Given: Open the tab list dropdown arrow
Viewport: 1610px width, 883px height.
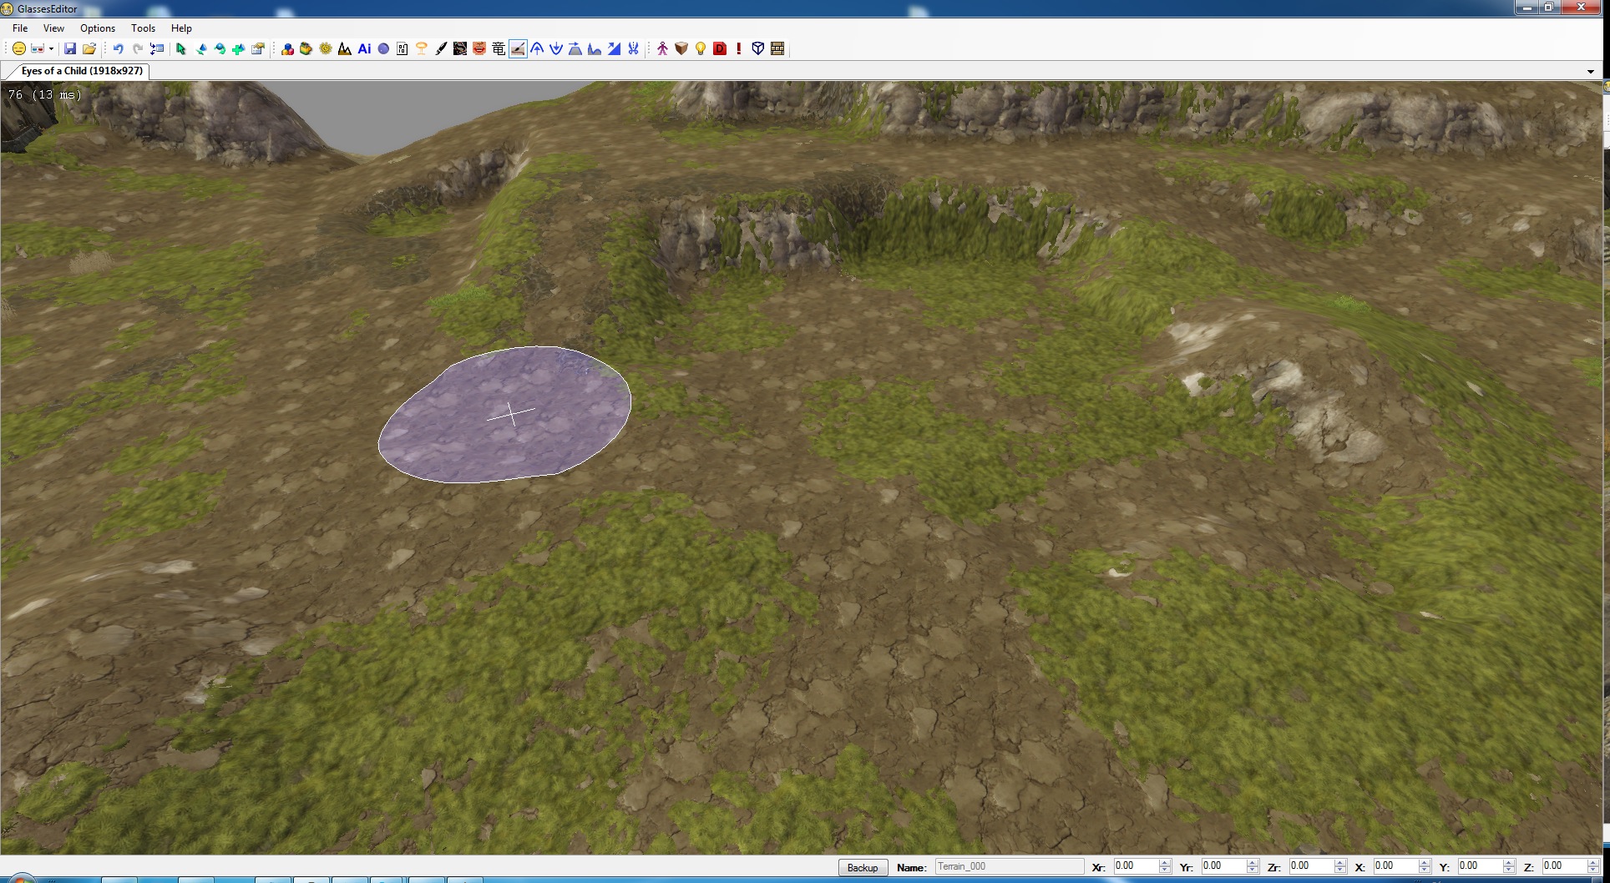Looking at the screenshot, I should coord(1590,72).
